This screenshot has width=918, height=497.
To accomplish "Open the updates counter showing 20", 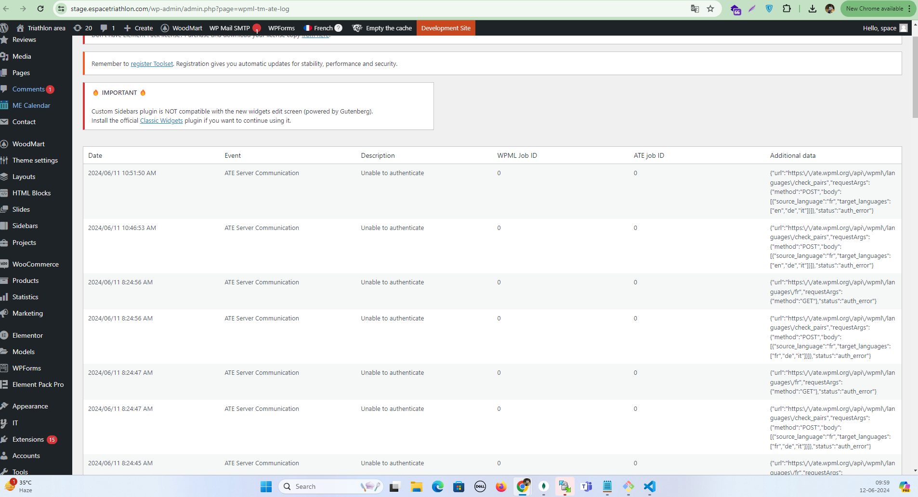I will pyautogui.click(x=83, y=28).
